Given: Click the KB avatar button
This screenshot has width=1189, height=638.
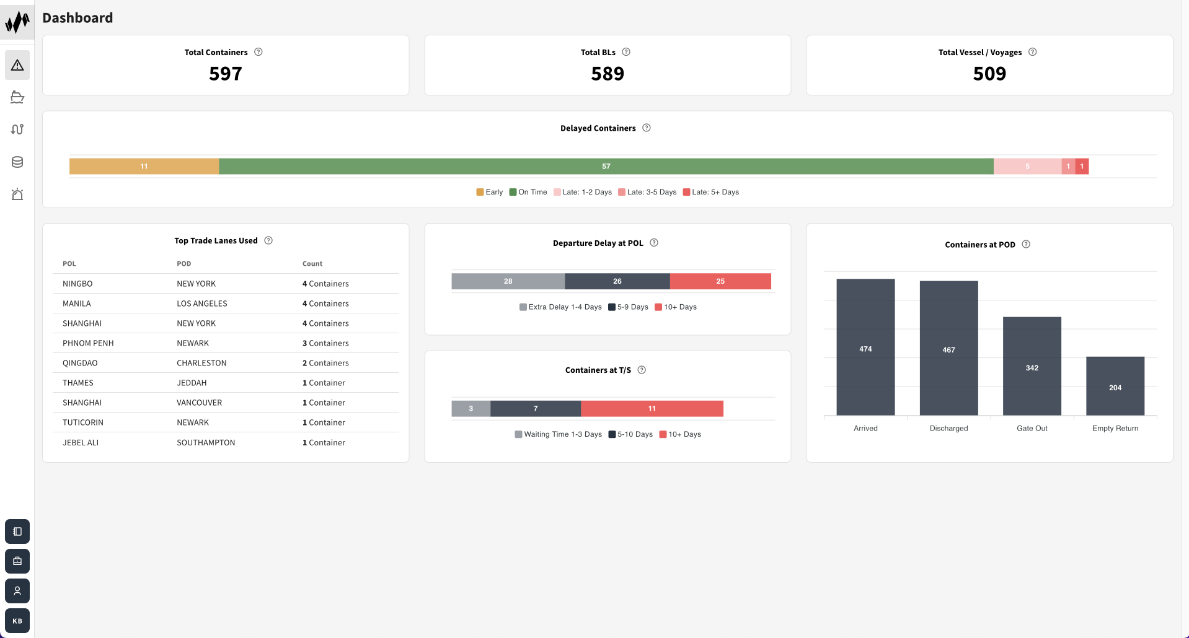Looking at the screenshot, I should click(17, 621).
